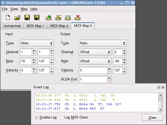The image size is (167, 125).
Task: Decrease Input Note upper bound 127 with down arrow
Action: click(x=52, y=63)
